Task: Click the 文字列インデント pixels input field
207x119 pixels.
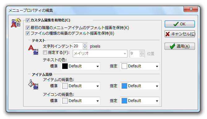Action: (78, 46)
